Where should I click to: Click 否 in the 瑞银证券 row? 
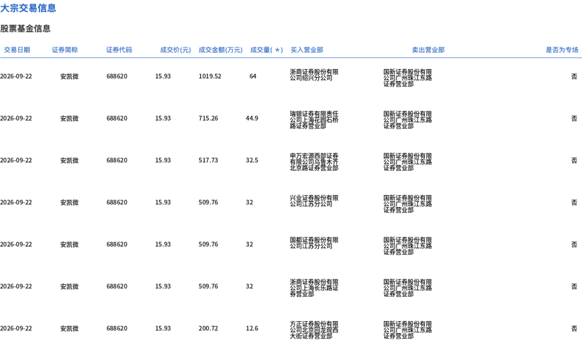tap(574, 118)
